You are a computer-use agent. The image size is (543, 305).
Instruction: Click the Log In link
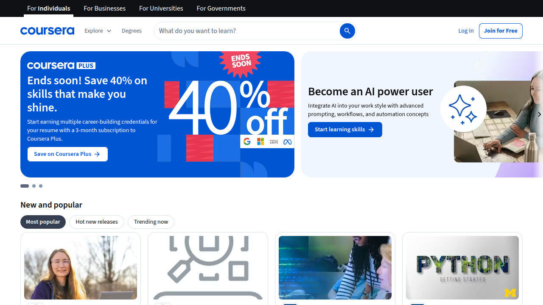[466, 31]
